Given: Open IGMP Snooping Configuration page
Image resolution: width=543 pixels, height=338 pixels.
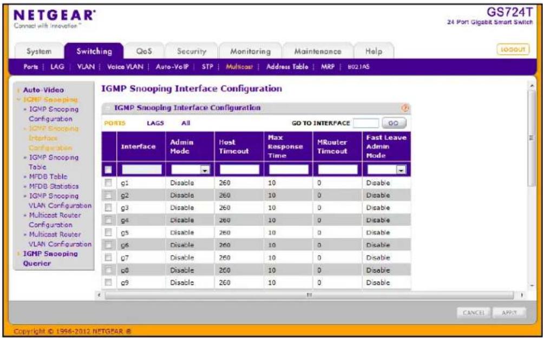Looking at the screenshot, I should 54,114.
